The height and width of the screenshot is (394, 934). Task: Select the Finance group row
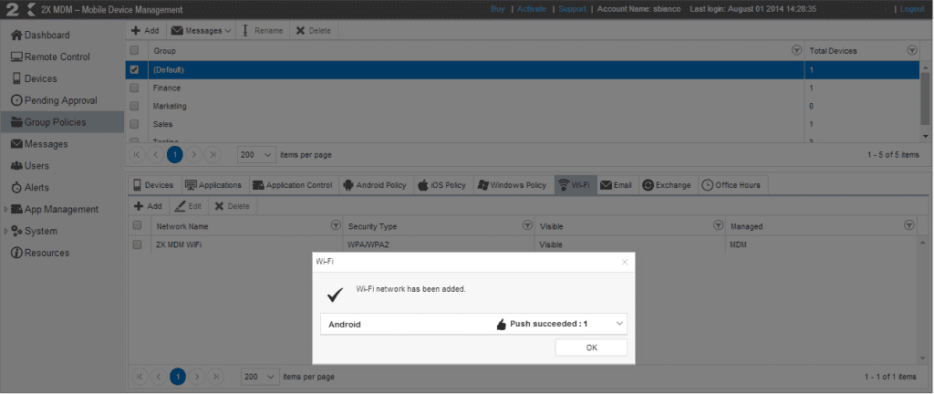coord(523,88)
